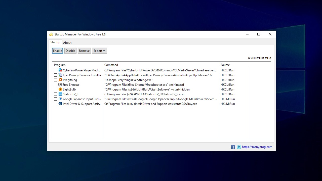Click HKLM:Run source for Intel Driver row
322x181 pixels.
click(228, 104)
